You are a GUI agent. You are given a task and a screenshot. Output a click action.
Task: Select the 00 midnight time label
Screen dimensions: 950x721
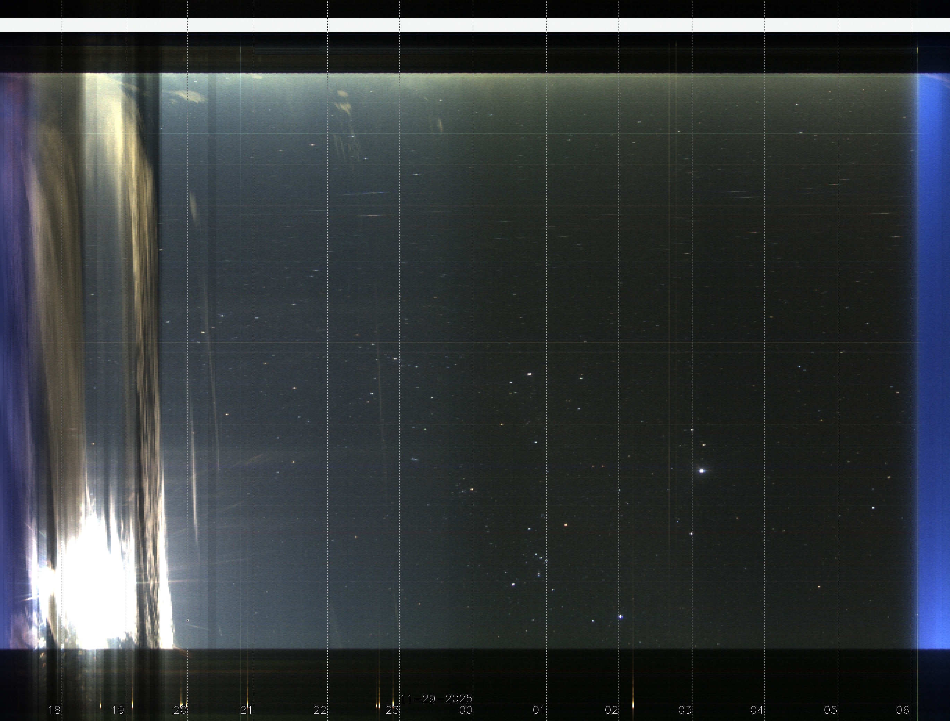tap(466, 710)
